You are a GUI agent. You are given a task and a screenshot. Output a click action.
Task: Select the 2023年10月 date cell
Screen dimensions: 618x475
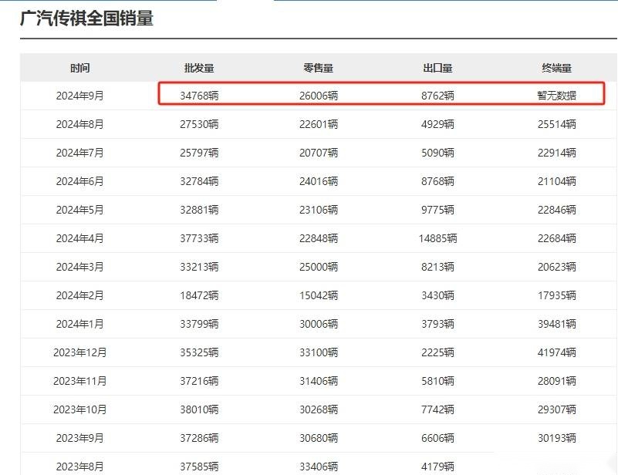point(80,409)
